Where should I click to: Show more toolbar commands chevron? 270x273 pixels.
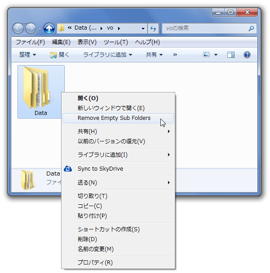pos(175,55)
